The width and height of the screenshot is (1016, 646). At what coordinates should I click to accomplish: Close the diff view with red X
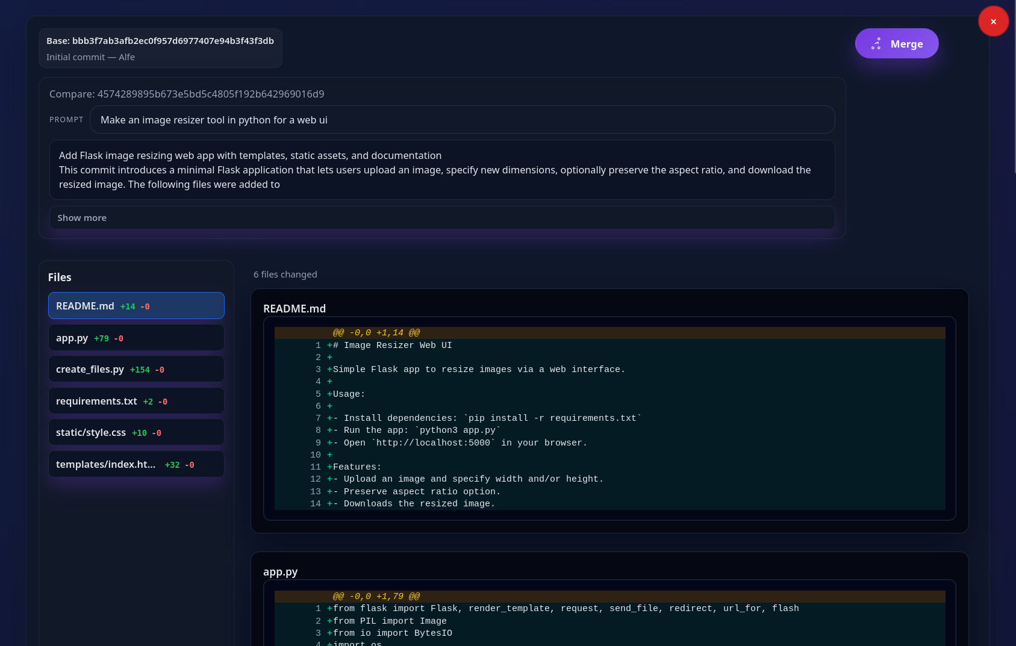click(993, 22)
